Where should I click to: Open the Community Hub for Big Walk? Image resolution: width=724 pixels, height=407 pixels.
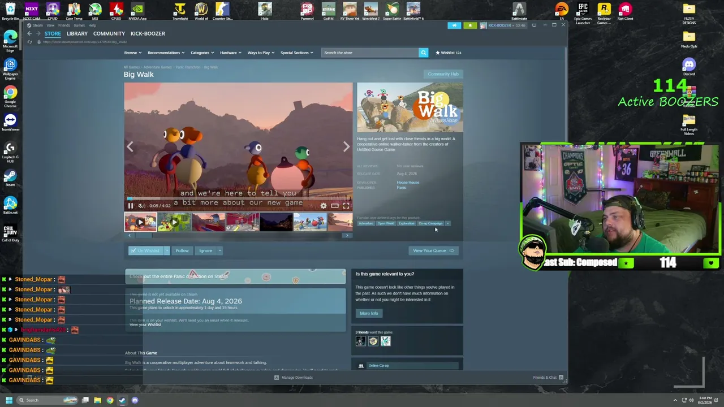pyautogui.click(x=443, y=74)
